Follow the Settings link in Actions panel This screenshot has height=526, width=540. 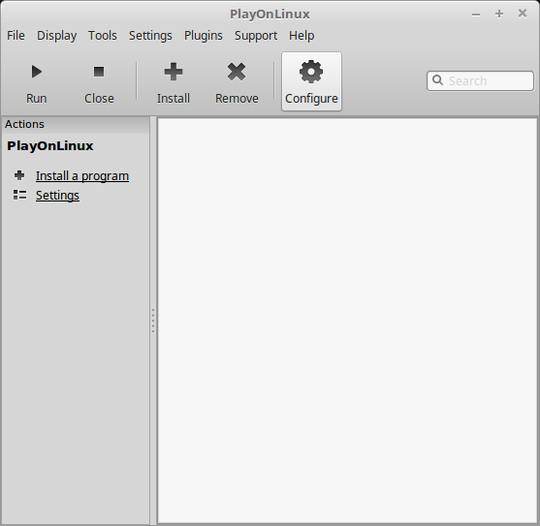[x=57, y=196]
